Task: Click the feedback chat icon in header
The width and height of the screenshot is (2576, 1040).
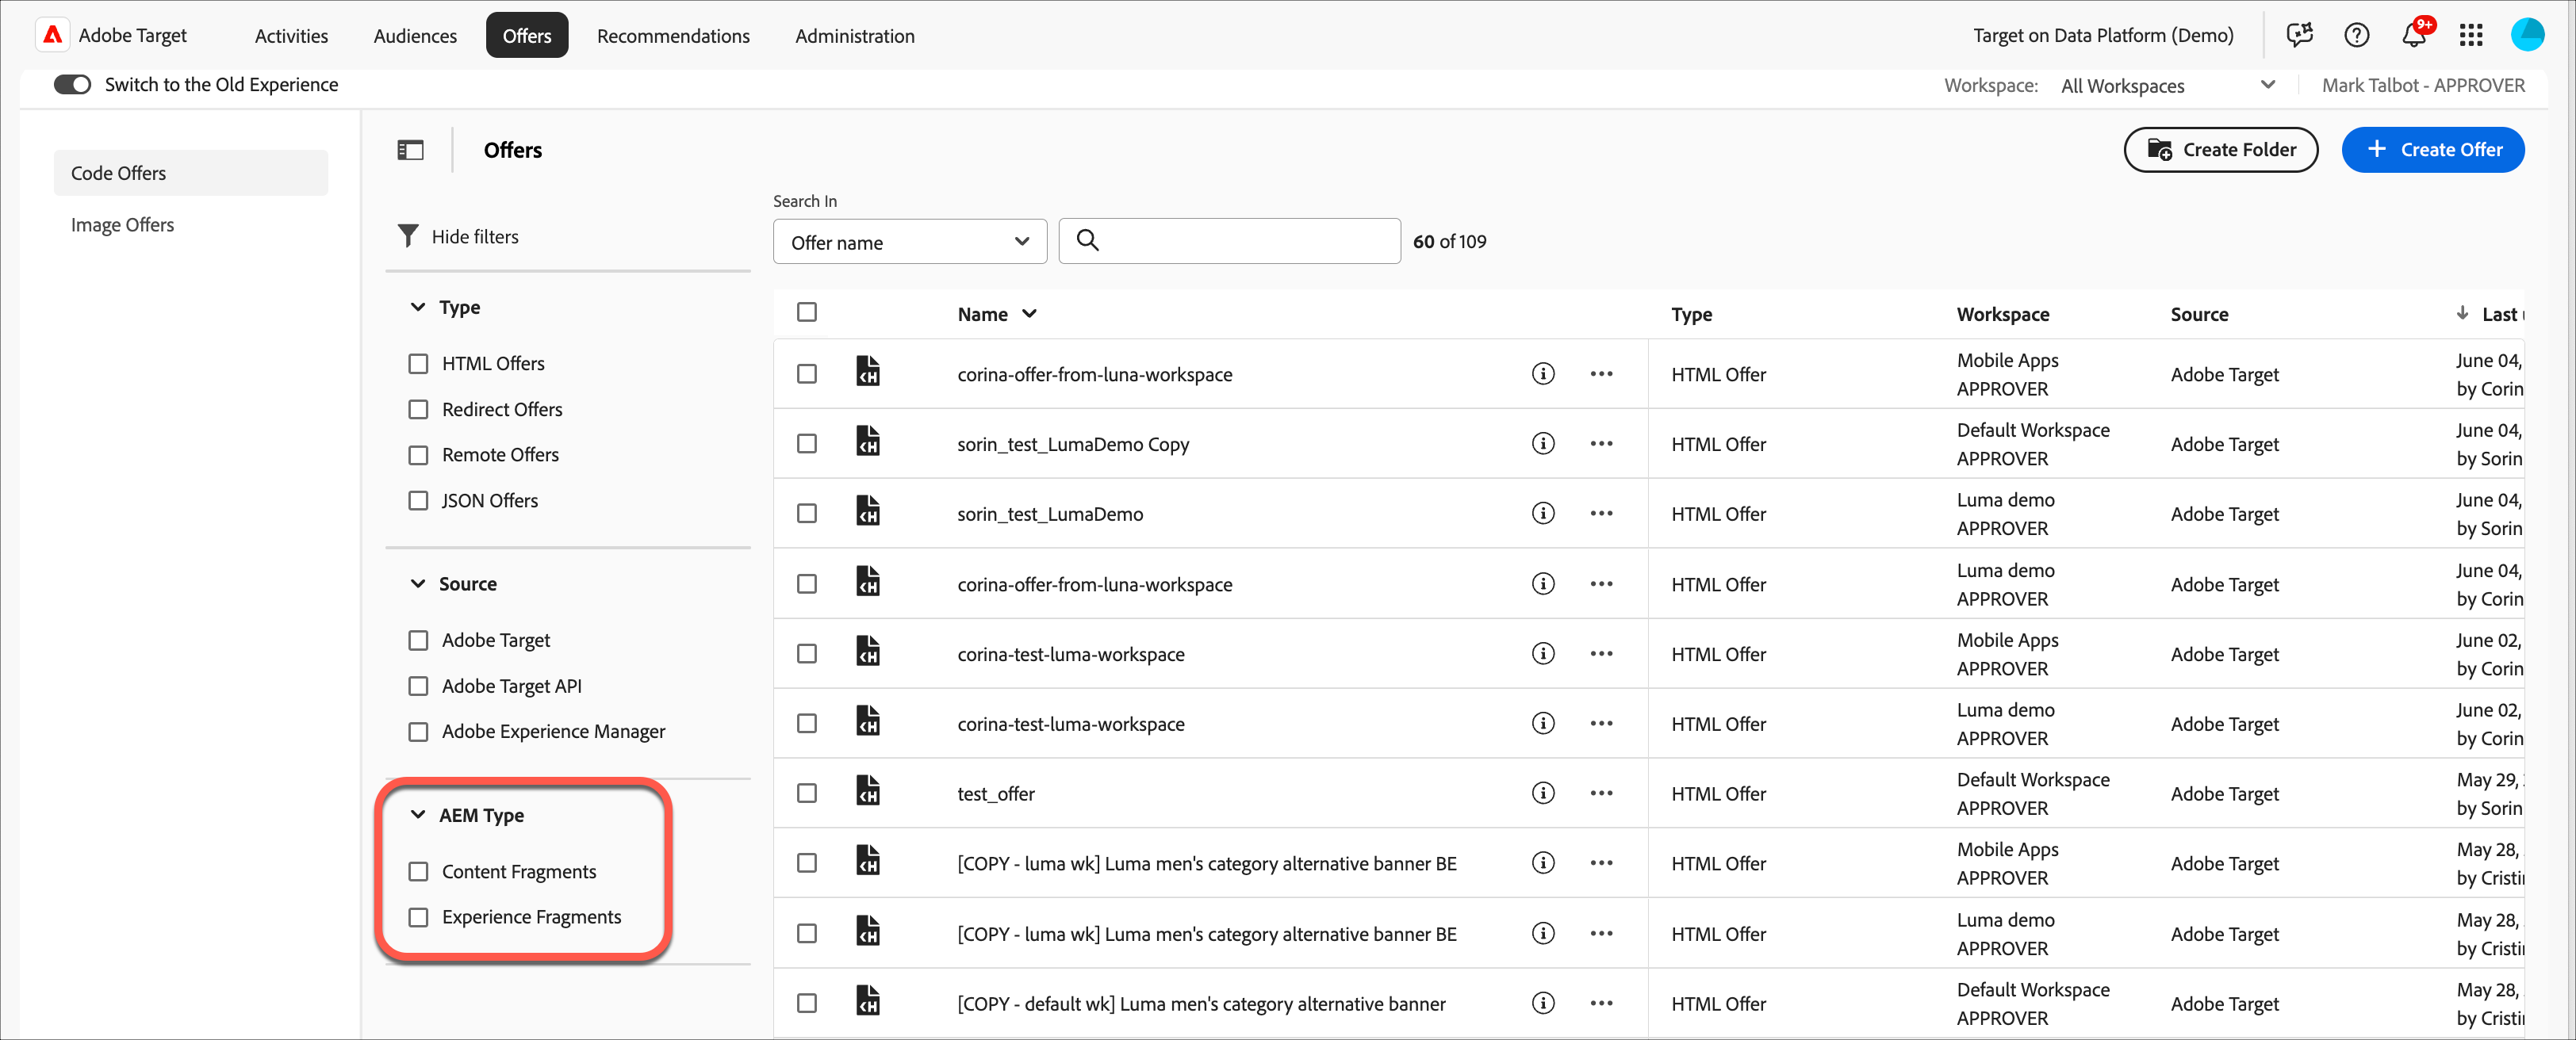Action: pyautogui.click(x=2299, y=36)
